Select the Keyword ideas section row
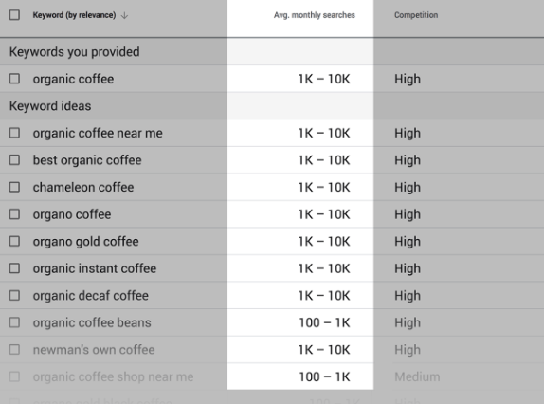544x404 pixels. coord(272,106)
